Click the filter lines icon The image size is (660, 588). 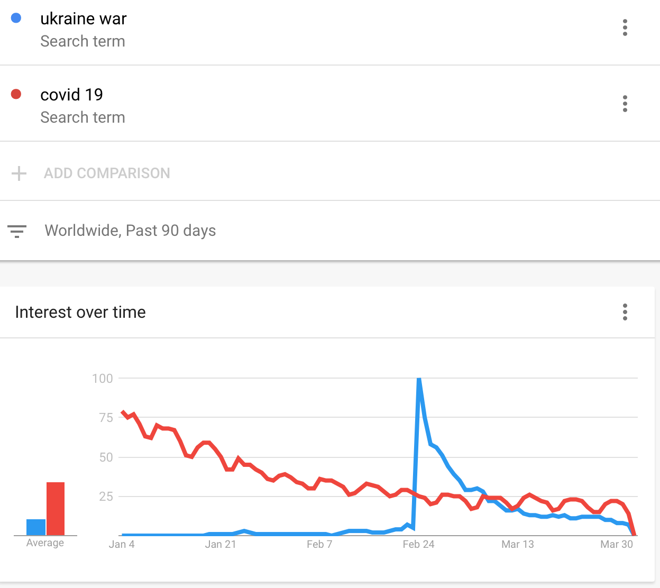pos(17,231)
